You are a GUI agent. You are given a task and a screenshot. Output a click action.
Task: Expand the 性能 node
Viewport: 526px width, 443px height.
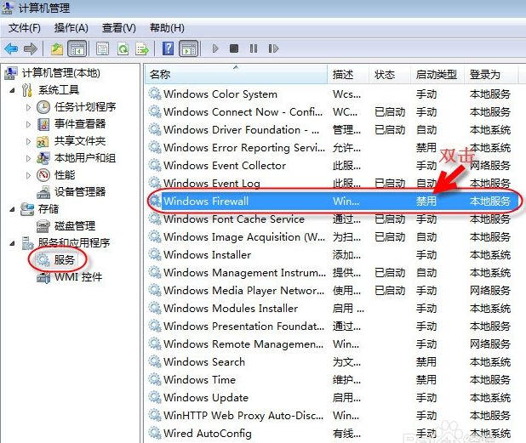click(x=29, y=175)
